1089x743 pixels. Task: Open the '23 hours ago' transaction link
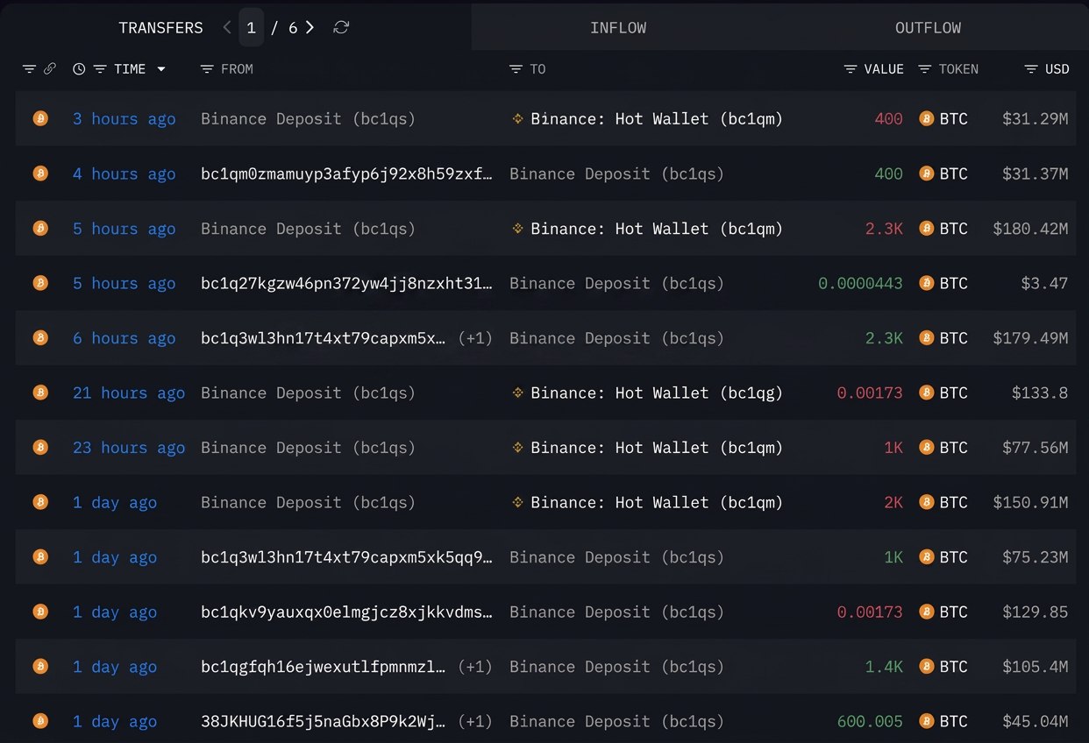(129, 447)
